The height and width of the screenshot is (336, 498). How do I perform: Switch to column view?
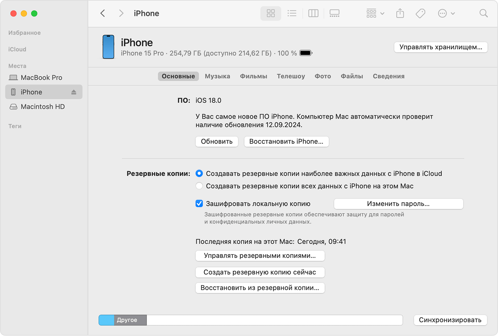pyautogui.click(x=313, y=13)
